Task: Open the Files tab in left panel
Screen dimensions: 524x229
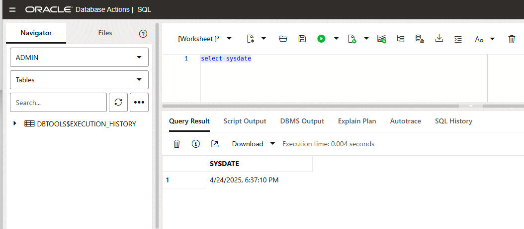Action: pos(105,33)
